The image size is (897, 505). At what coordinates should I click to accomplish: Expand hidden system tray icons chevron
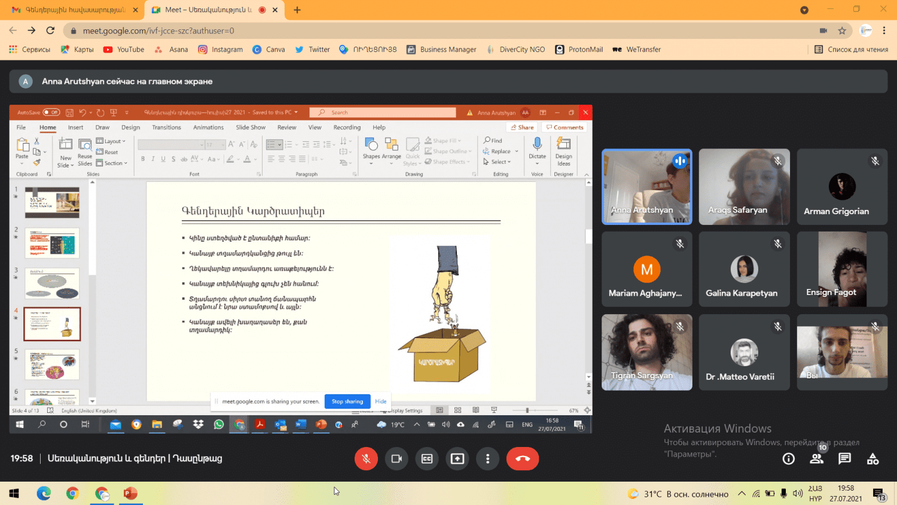742,494
